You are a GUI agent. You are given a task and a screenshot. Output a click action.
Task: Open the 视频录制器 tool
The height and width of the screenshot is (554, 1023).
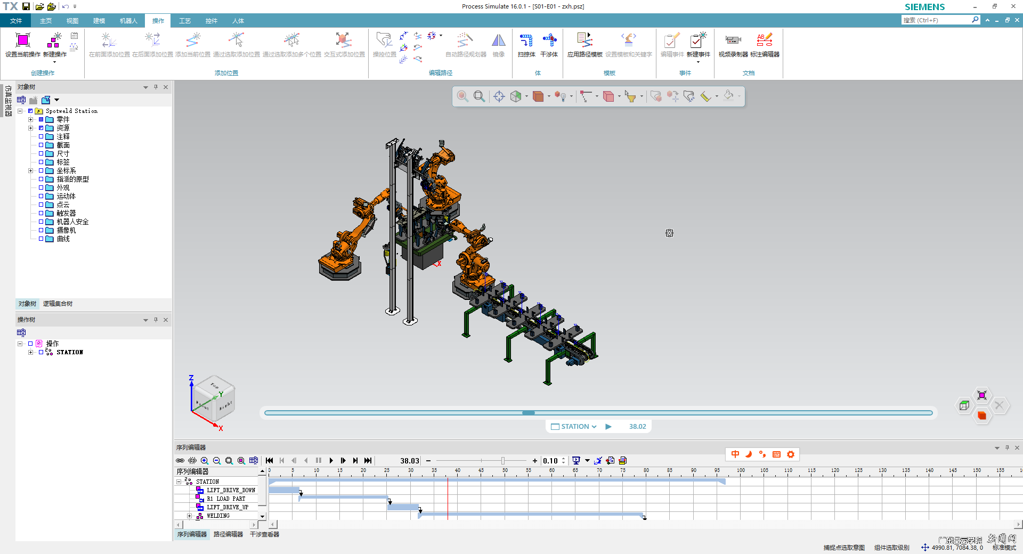(x=733, y=41)
